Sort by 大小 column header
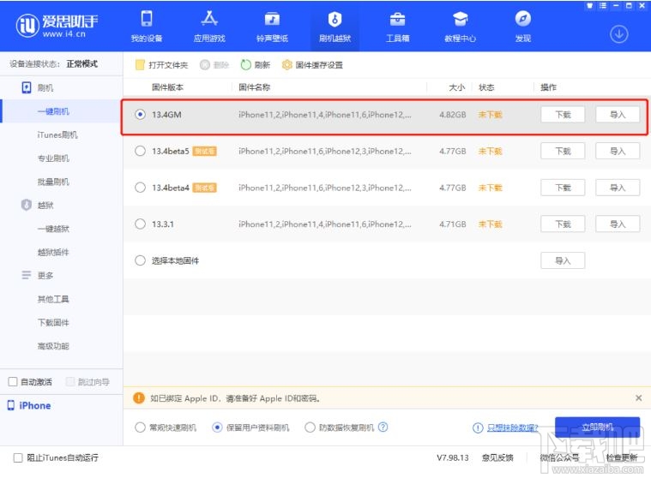This screenshot has height=478, width=651. [x=456, y=87]
